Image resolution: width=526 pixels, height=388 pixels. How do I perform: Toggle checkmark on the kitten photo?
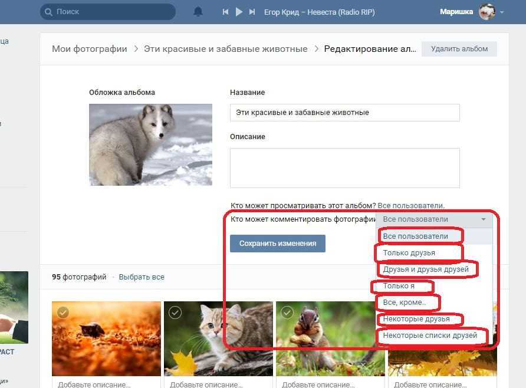175,313
